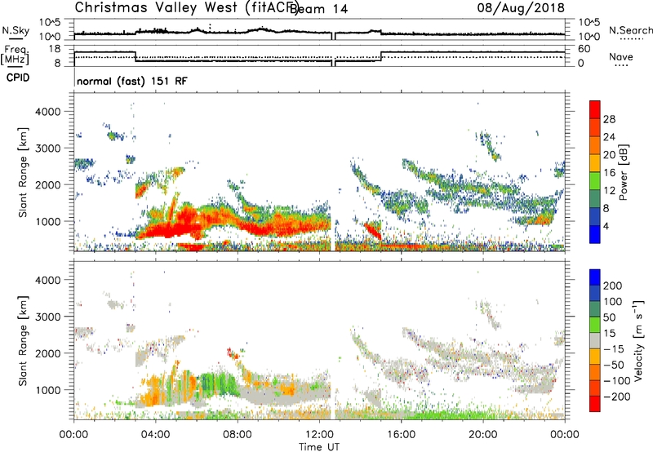Pick the light green 15-50 velocity swatch
Screen dimensions: 653x452
click(x=595, y=325)
